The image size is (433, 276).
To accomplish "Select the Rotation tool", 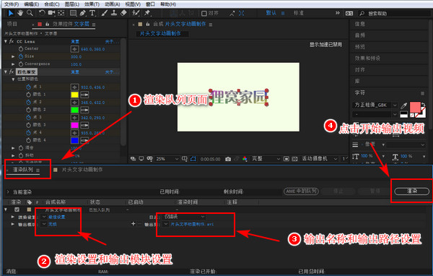I will coord(42,13).
